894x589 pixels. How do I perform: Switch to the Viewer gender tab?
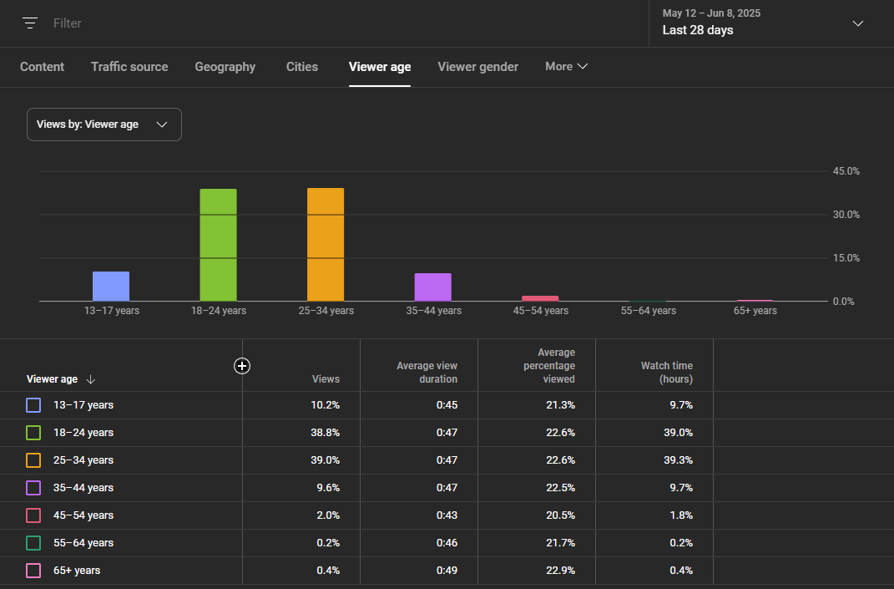click(477, 67)
